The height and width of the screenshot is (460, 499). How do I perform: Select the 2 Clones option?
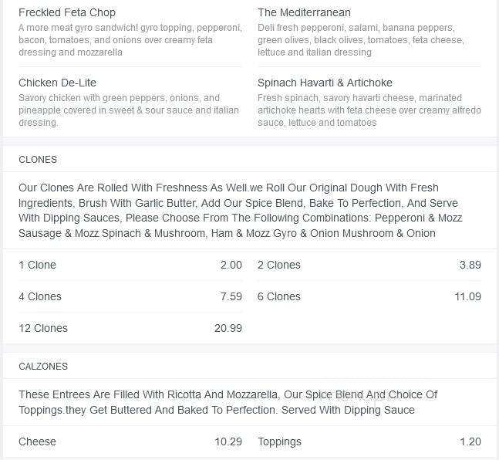[x=369, y=265]
